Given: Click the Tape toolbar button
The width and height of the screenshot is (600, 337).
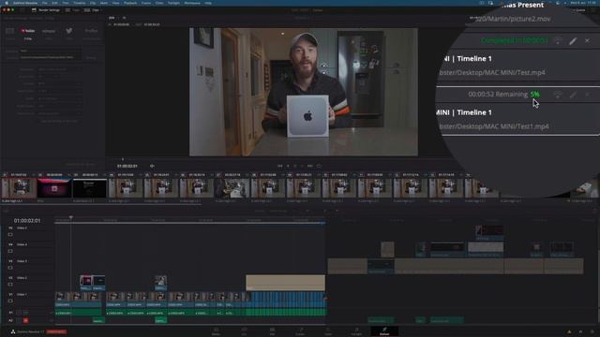Looking at the screenshot, I should 73,10.
